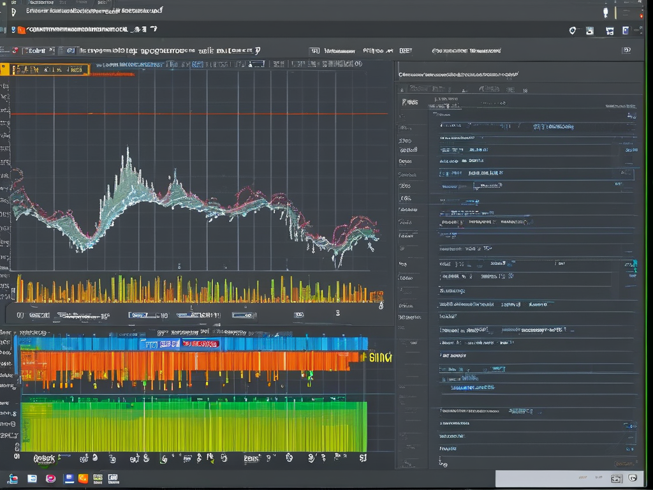Image resolution: width=653 pixels, height=490 pixels.
Task: Click the red horizontal line on the price chart
Action: coord(199,114)
